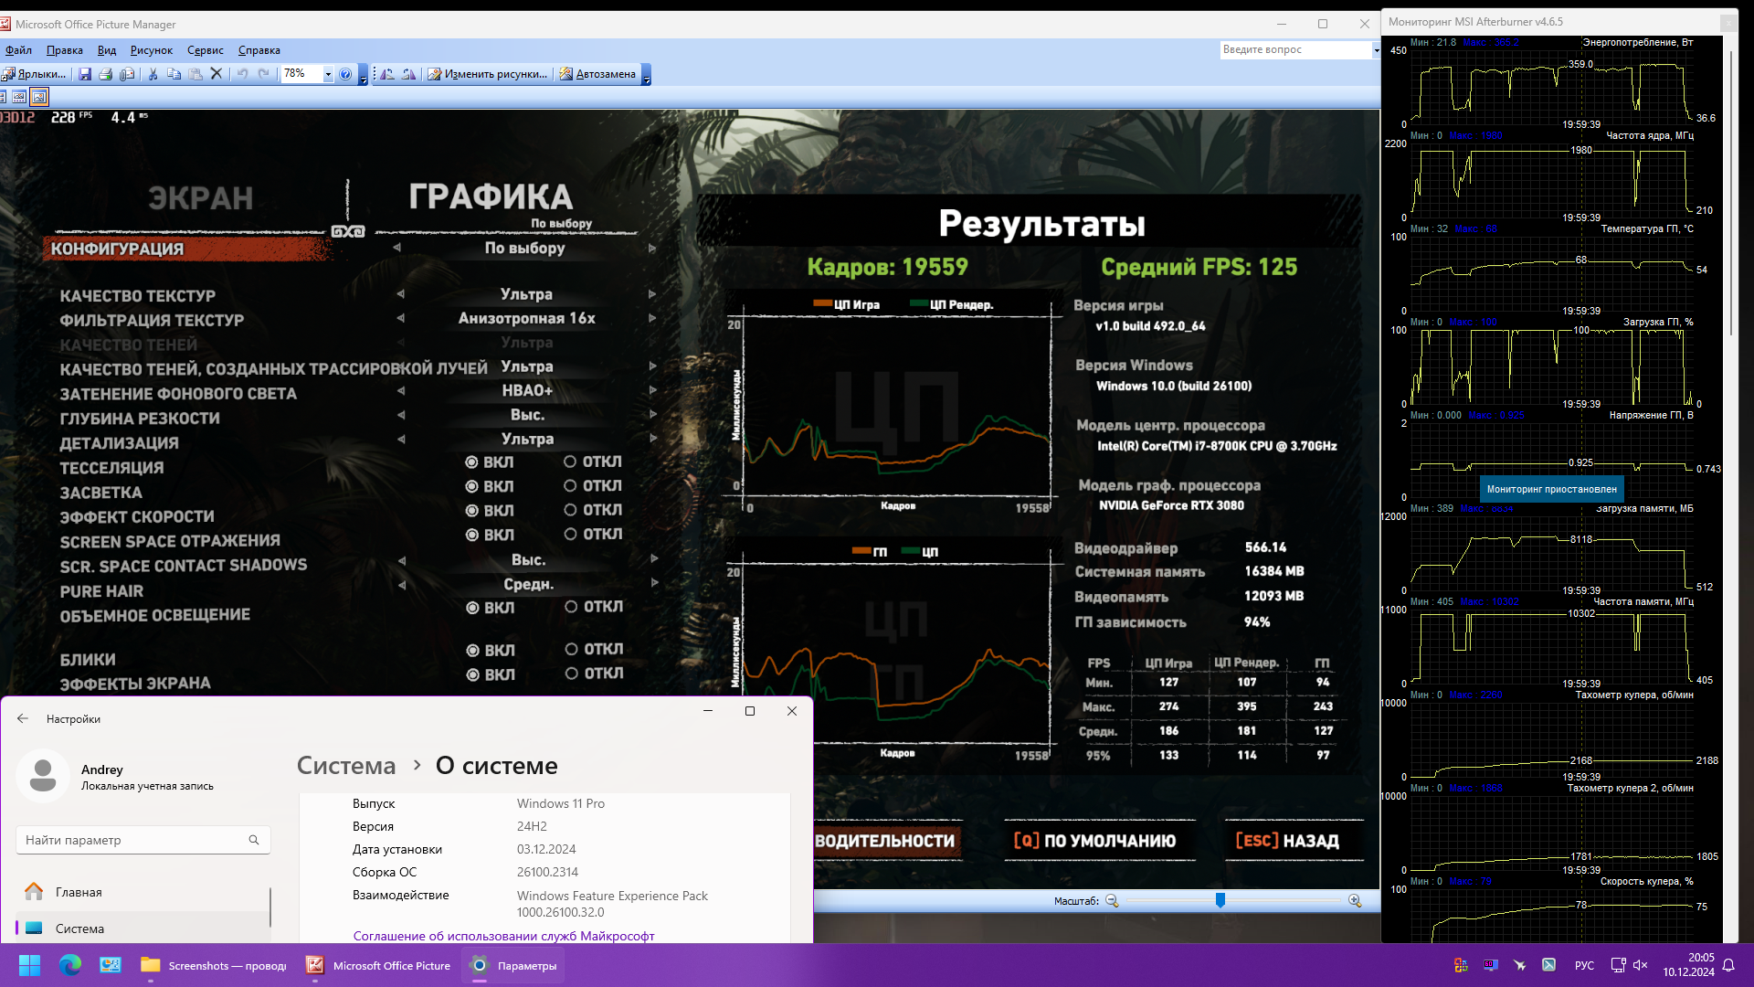The image size is (1754, 987).
Task: Switch to filmstrip view mode
Action: coord(19,97)
